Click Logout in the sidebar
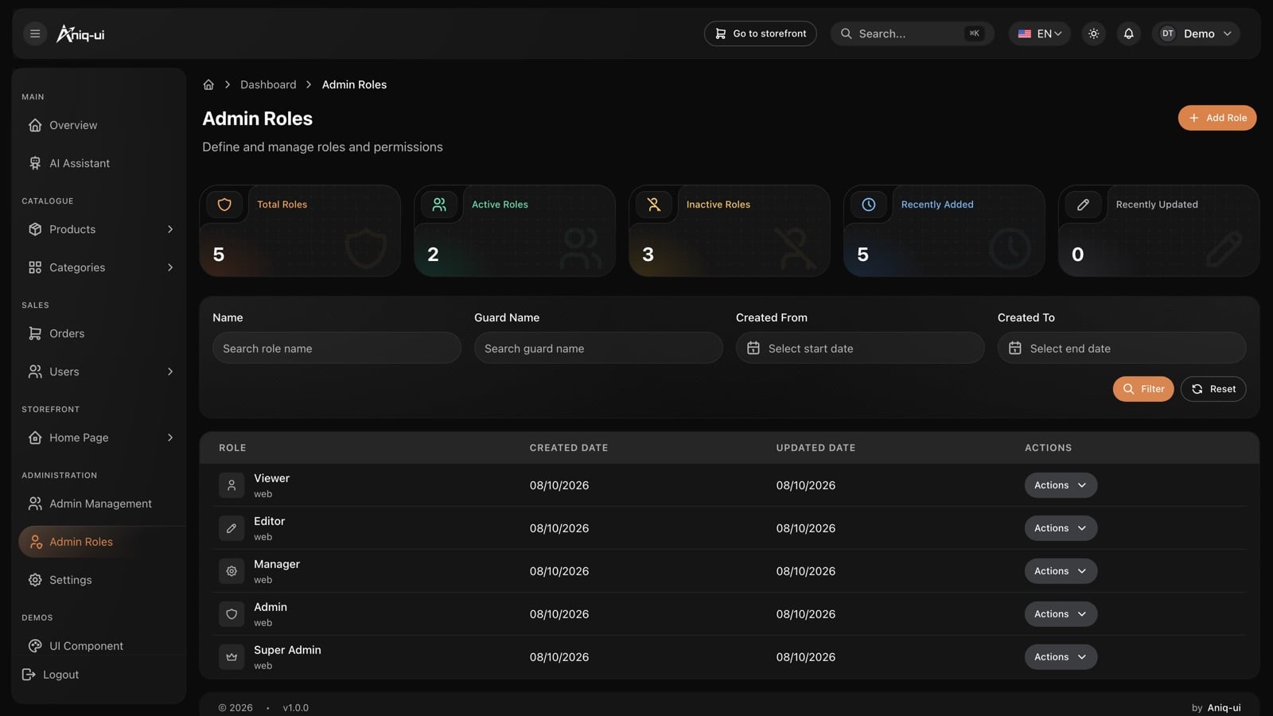 [50, 675]
